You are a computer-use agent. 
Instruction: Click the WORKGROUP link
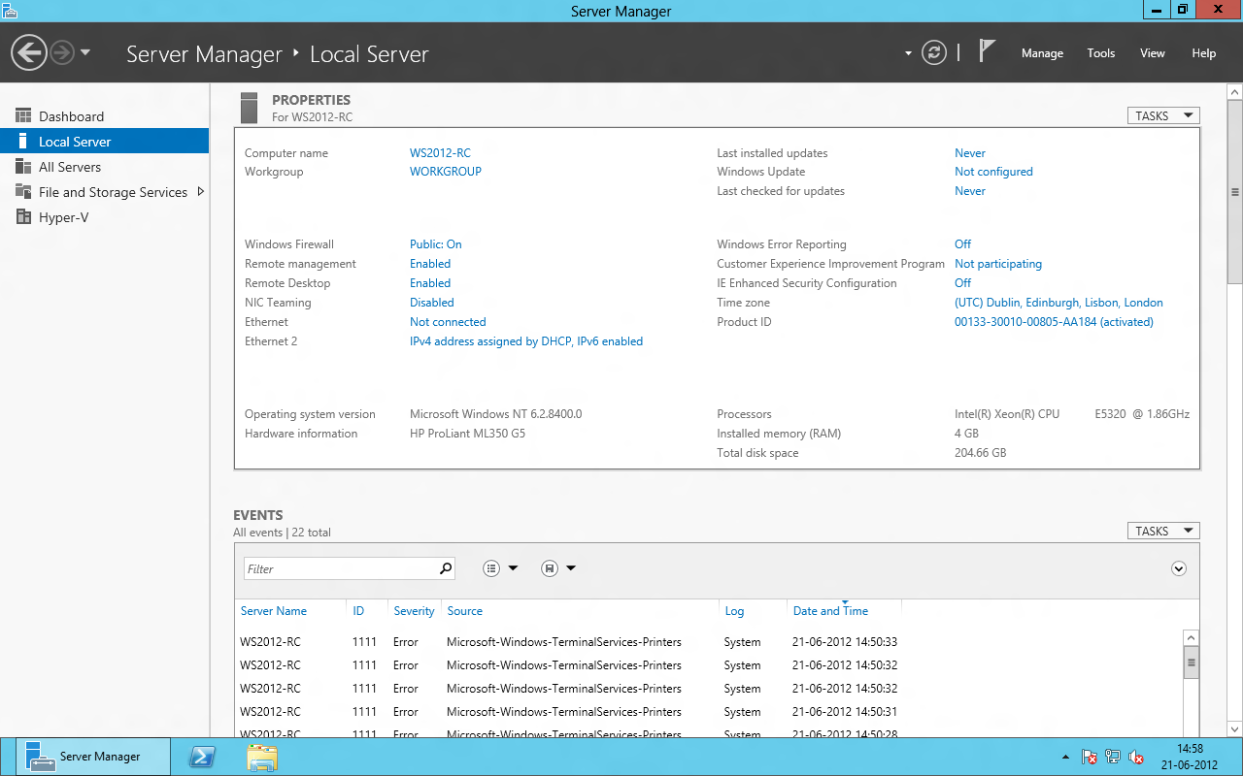pos(446,172)
